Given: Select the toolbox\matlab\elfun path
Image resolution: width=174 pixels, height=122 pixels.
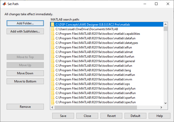Looking at the screenshot, I should pos(107,47).
